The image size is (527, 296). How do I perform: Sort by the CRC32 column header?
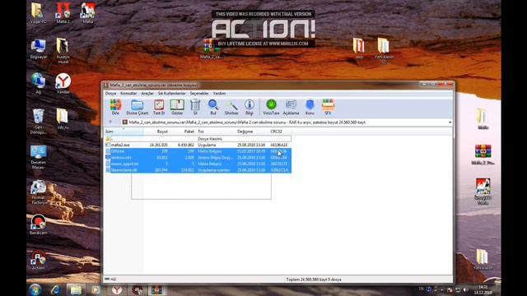(280, 132)
